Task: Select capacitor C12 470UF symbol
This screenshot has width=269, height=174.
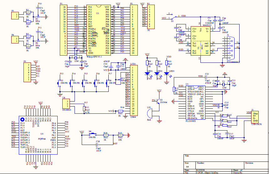Action: click(206, 77)
